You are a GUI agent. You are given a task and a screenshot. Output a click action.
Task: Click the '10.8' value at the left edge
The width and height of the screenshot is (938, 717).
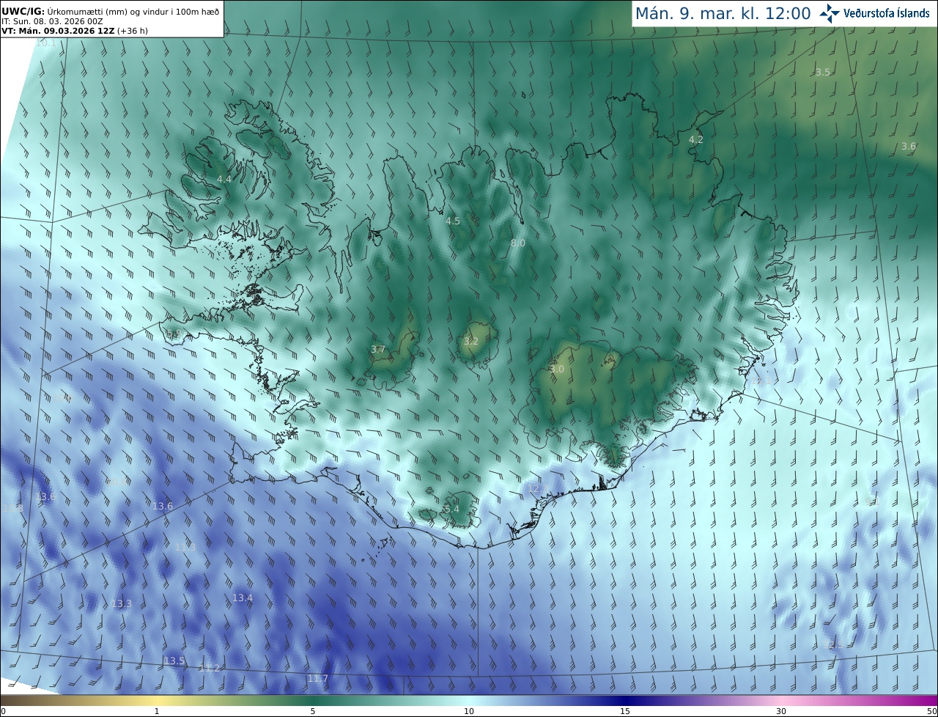[12, 508]
